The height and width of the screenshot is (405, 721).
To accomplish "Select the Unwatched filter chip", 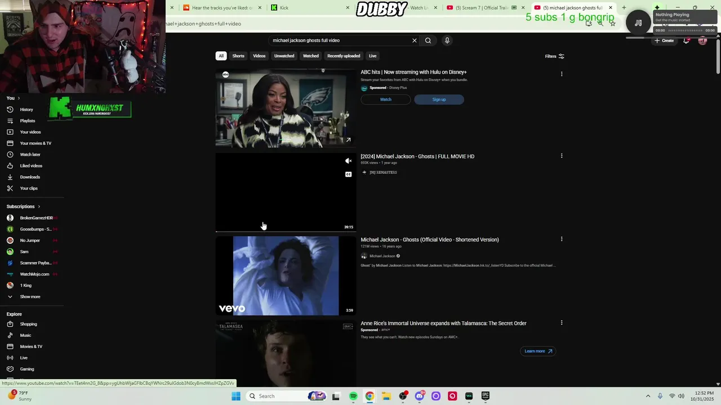I will 284,56.
